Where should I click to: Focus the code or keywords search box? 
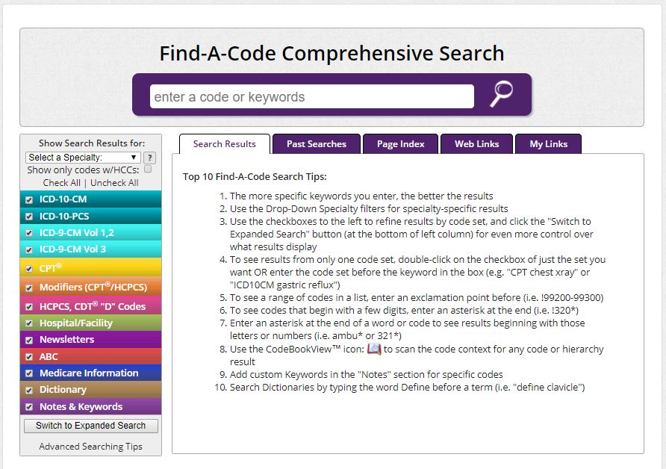click(x=312, y=96)
